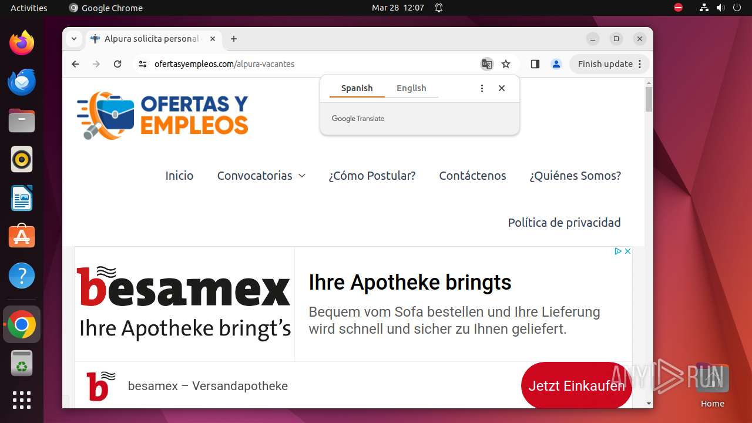Open the Home folder desktop icon
This screenshot has width=752, height=423.
point(712,385)
